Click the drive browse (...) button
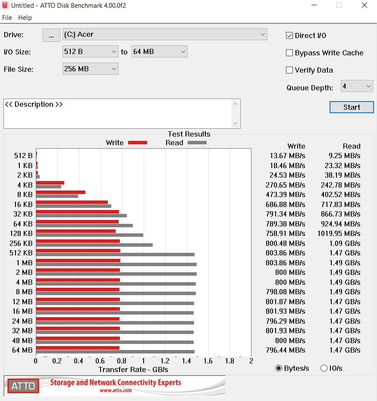This screenshot has width=377, height=401. pyautogui.click(x=51, y=35)
